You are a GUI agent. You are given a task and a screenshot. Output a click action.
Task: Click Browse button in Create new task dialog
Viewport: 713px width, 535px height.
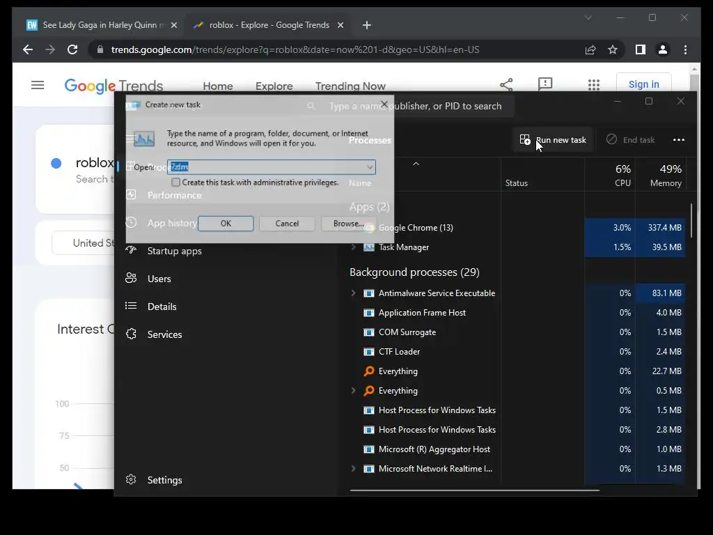(x=348, y=224)
